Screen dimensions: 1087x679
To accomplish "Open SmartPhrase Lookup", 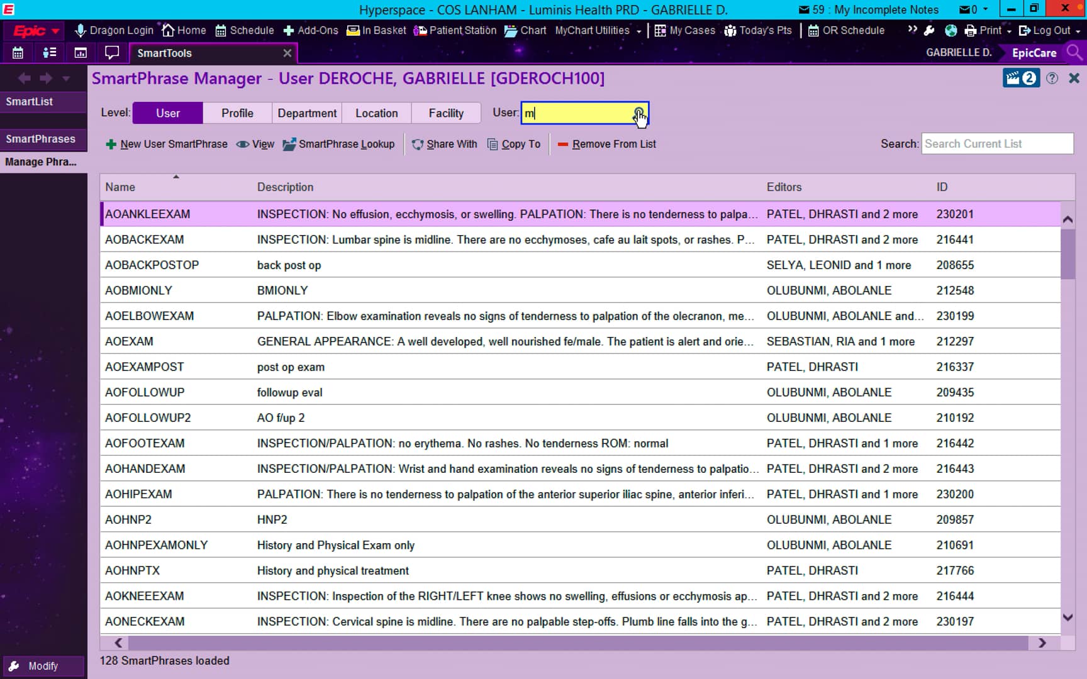I will pos(338,144).
